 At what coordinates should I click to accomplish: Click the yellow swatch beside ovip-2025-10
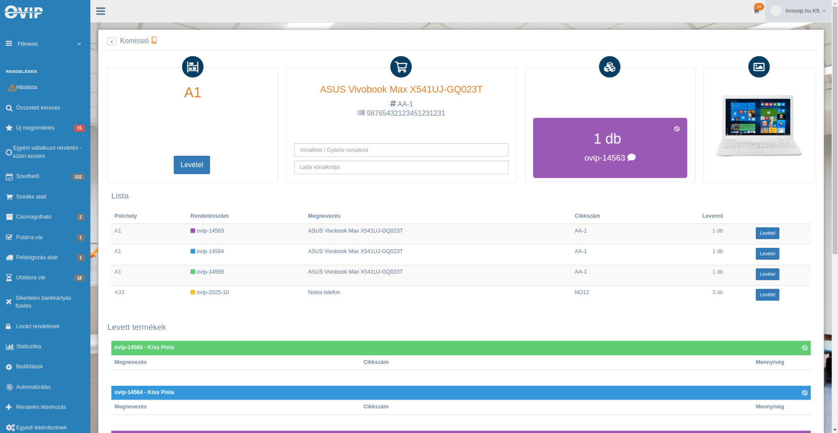click(x=193, y=292)
